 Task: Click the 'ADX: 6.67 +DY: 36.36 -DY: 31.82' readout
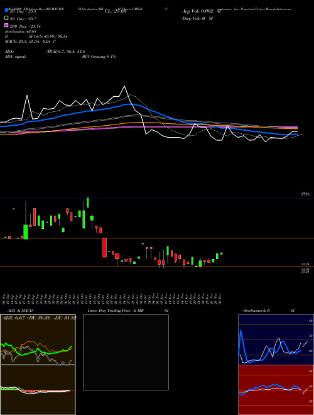coord(39,318)
